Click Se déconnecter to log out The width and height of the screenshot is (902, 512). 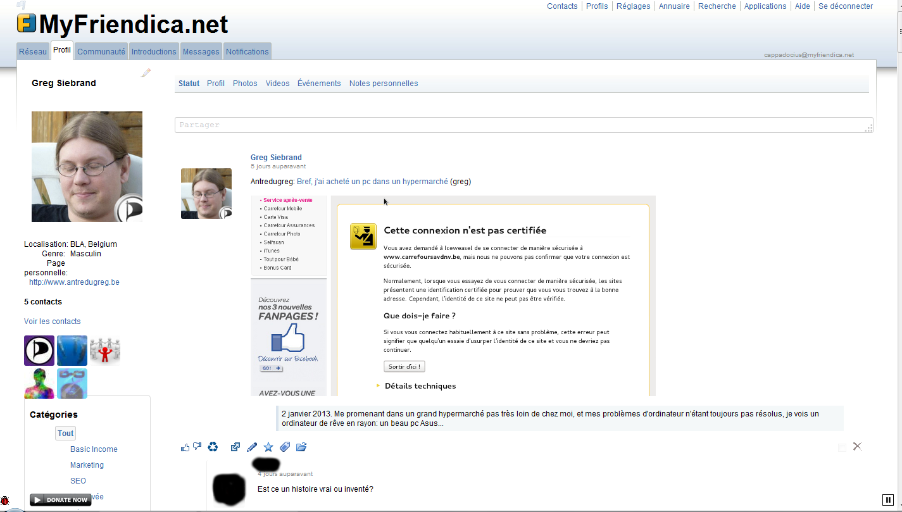846,6
